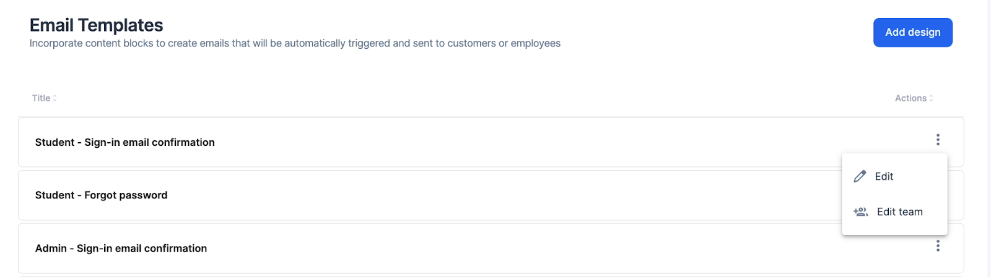
Task: Click the description text under Email Templates
Action: coord(295,43)
